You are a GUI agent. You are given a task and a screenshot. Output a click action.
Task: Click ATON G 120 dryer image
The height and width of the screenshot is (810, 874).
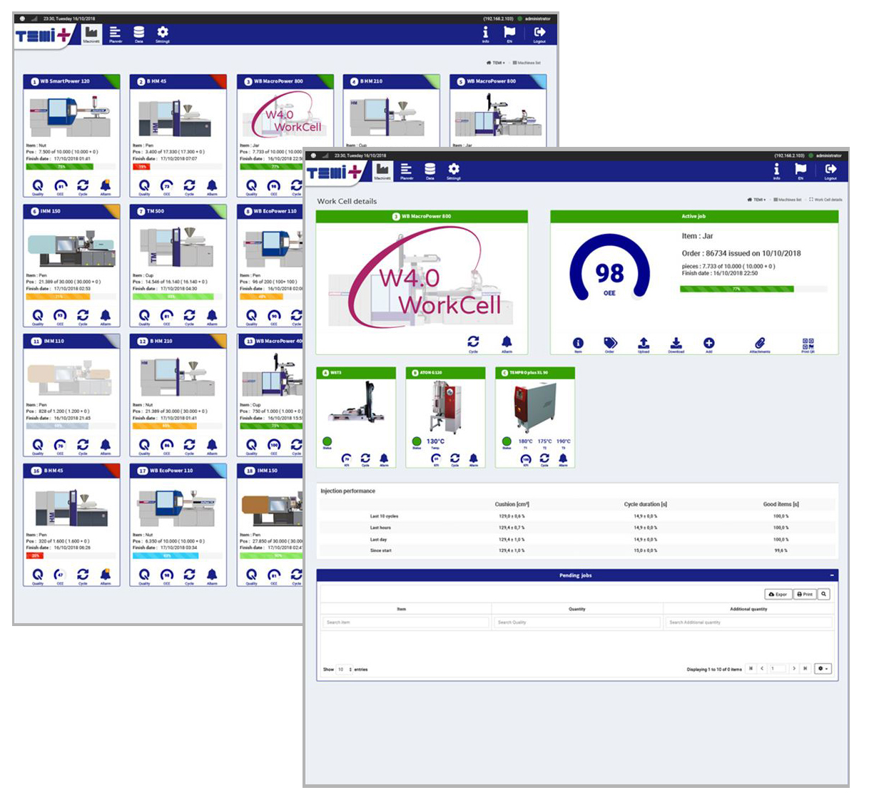coord(445,406)
